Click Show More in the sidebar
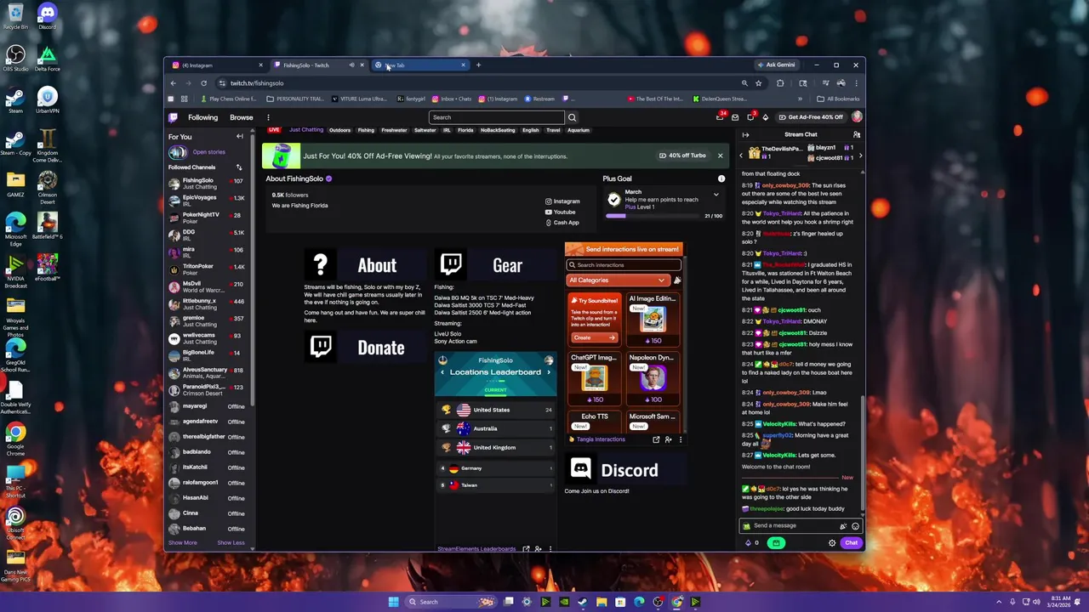Image resolution: width=1089 pixels, height=612 pixels. pos(182,543)
